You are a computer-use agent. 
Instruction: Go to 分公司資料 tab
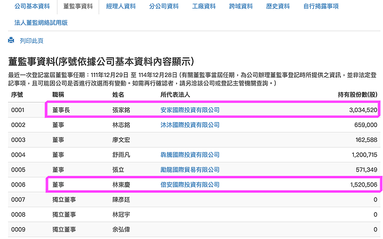(164, 6)
